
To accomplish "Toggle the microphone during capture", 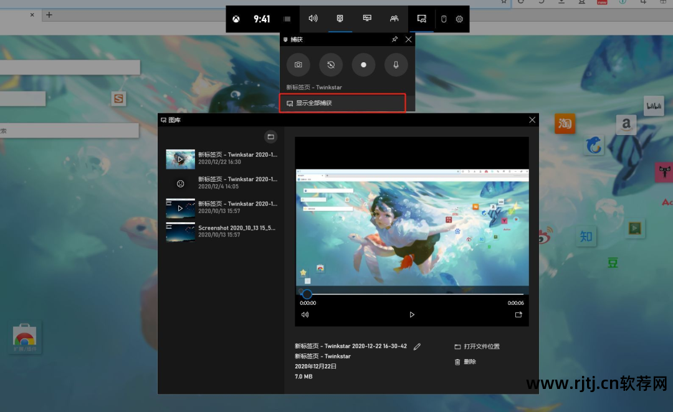I will click(396, 65).
